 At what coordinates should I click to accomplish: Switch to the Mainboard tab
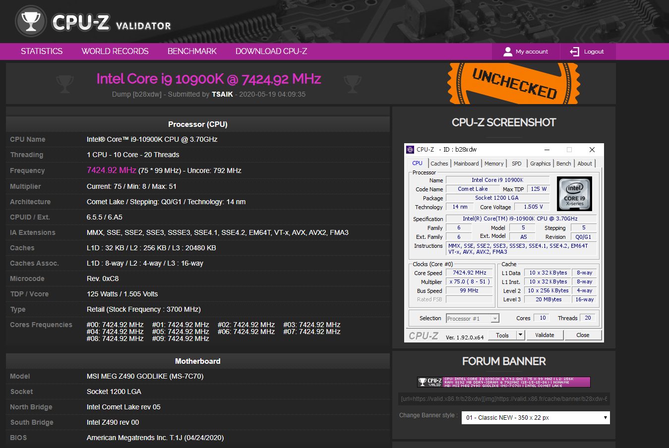click(466, 164)
